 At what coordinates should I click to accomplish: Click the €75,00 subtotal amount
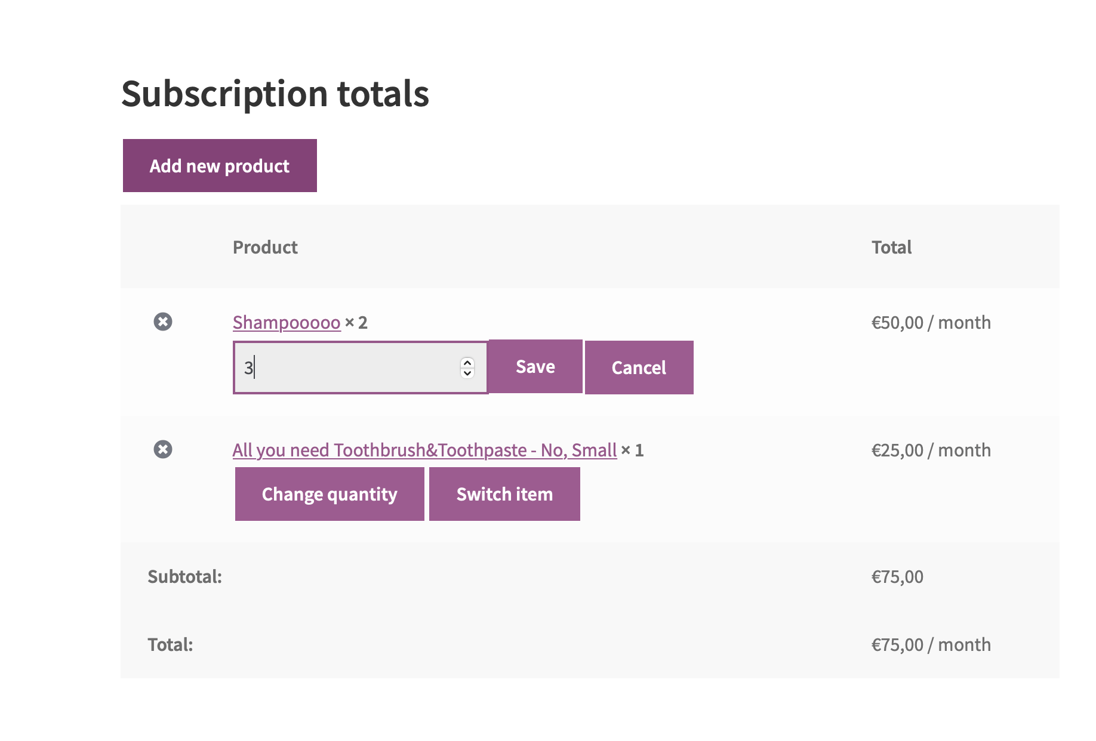coord(897,576)
